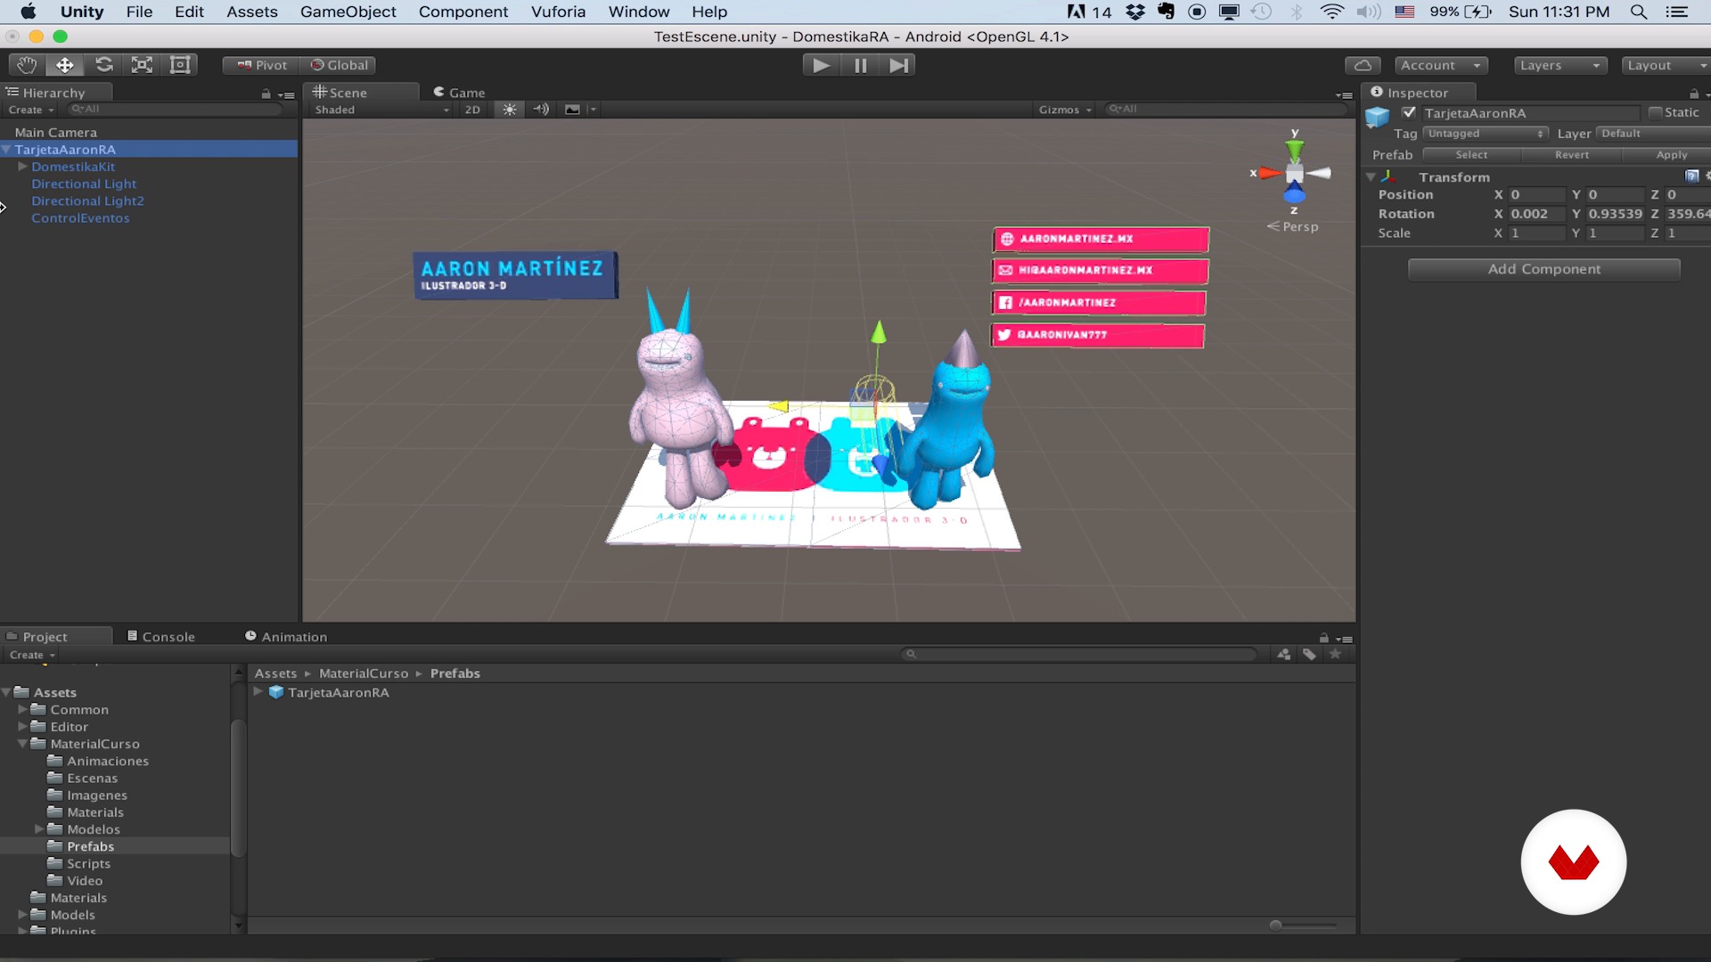Toggle Global/Local handle mode
Screen dimensions: 1711x962
pos(339,65)
